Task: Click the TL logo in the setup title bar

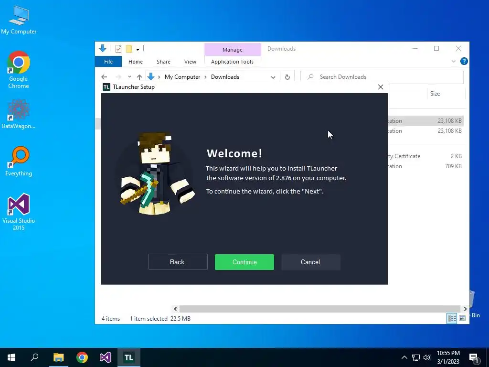Action: click(x=106, y=87)
